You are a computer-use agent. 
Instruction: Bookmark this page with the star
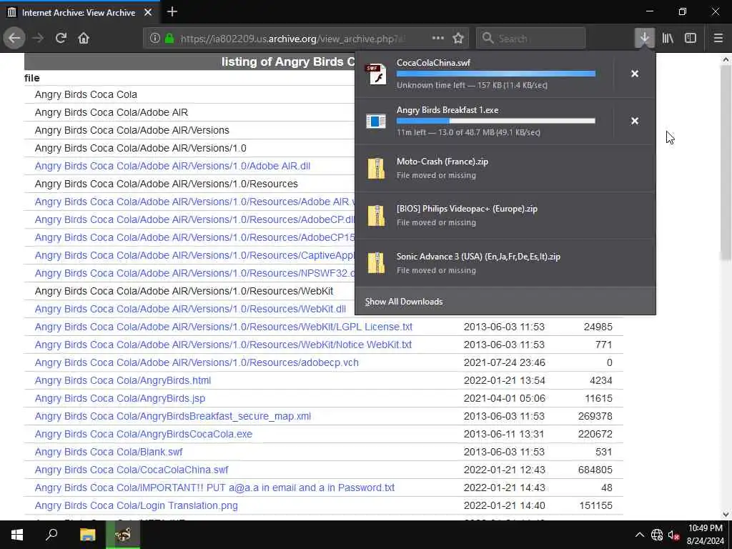[458, 39]
